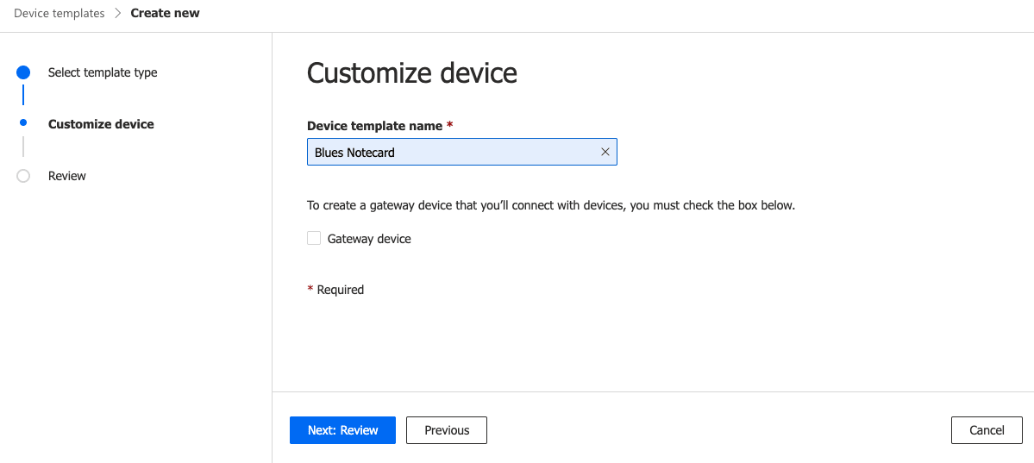Select the 'Select template type' step
The width and height of the screenshot is (1034, 463).
[103, 72]
